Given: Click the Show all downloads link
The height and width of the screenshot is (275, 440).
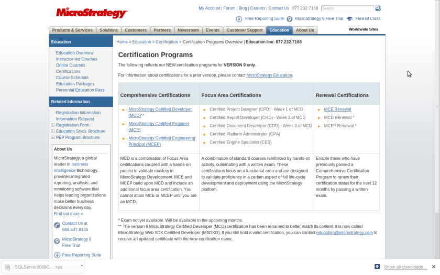Looking at the screenshot, I should [x=405, y=267].
